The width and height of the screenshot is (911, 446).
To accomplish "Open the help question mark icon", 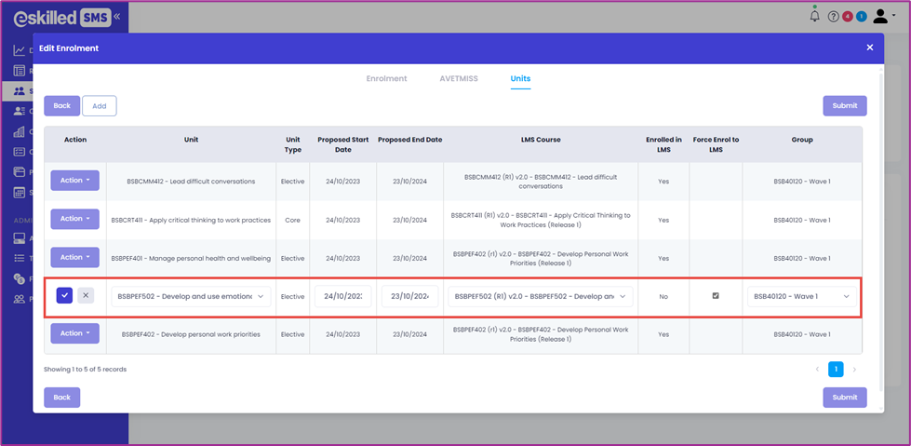I will coord(833,17).
